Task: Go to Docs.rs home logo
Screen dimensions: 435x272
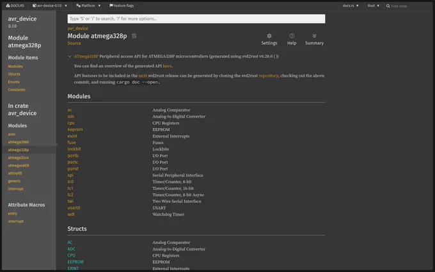Action: tap(15, 6)
